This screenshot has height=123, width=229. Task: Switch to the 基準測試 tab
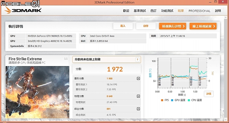tap(140, 11)
